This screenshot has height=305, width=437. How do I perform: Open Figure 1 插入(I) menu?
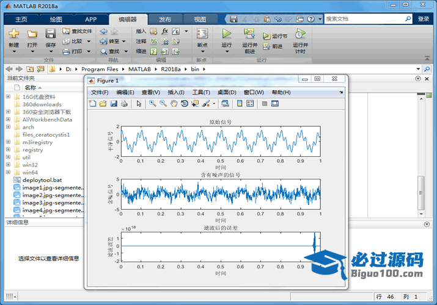click(x=176, y=92)
